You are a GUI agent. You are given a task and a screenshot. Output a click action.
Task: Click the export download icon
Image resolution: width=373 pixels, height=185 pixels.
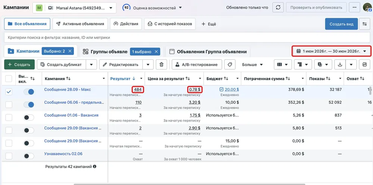[340, 65]
